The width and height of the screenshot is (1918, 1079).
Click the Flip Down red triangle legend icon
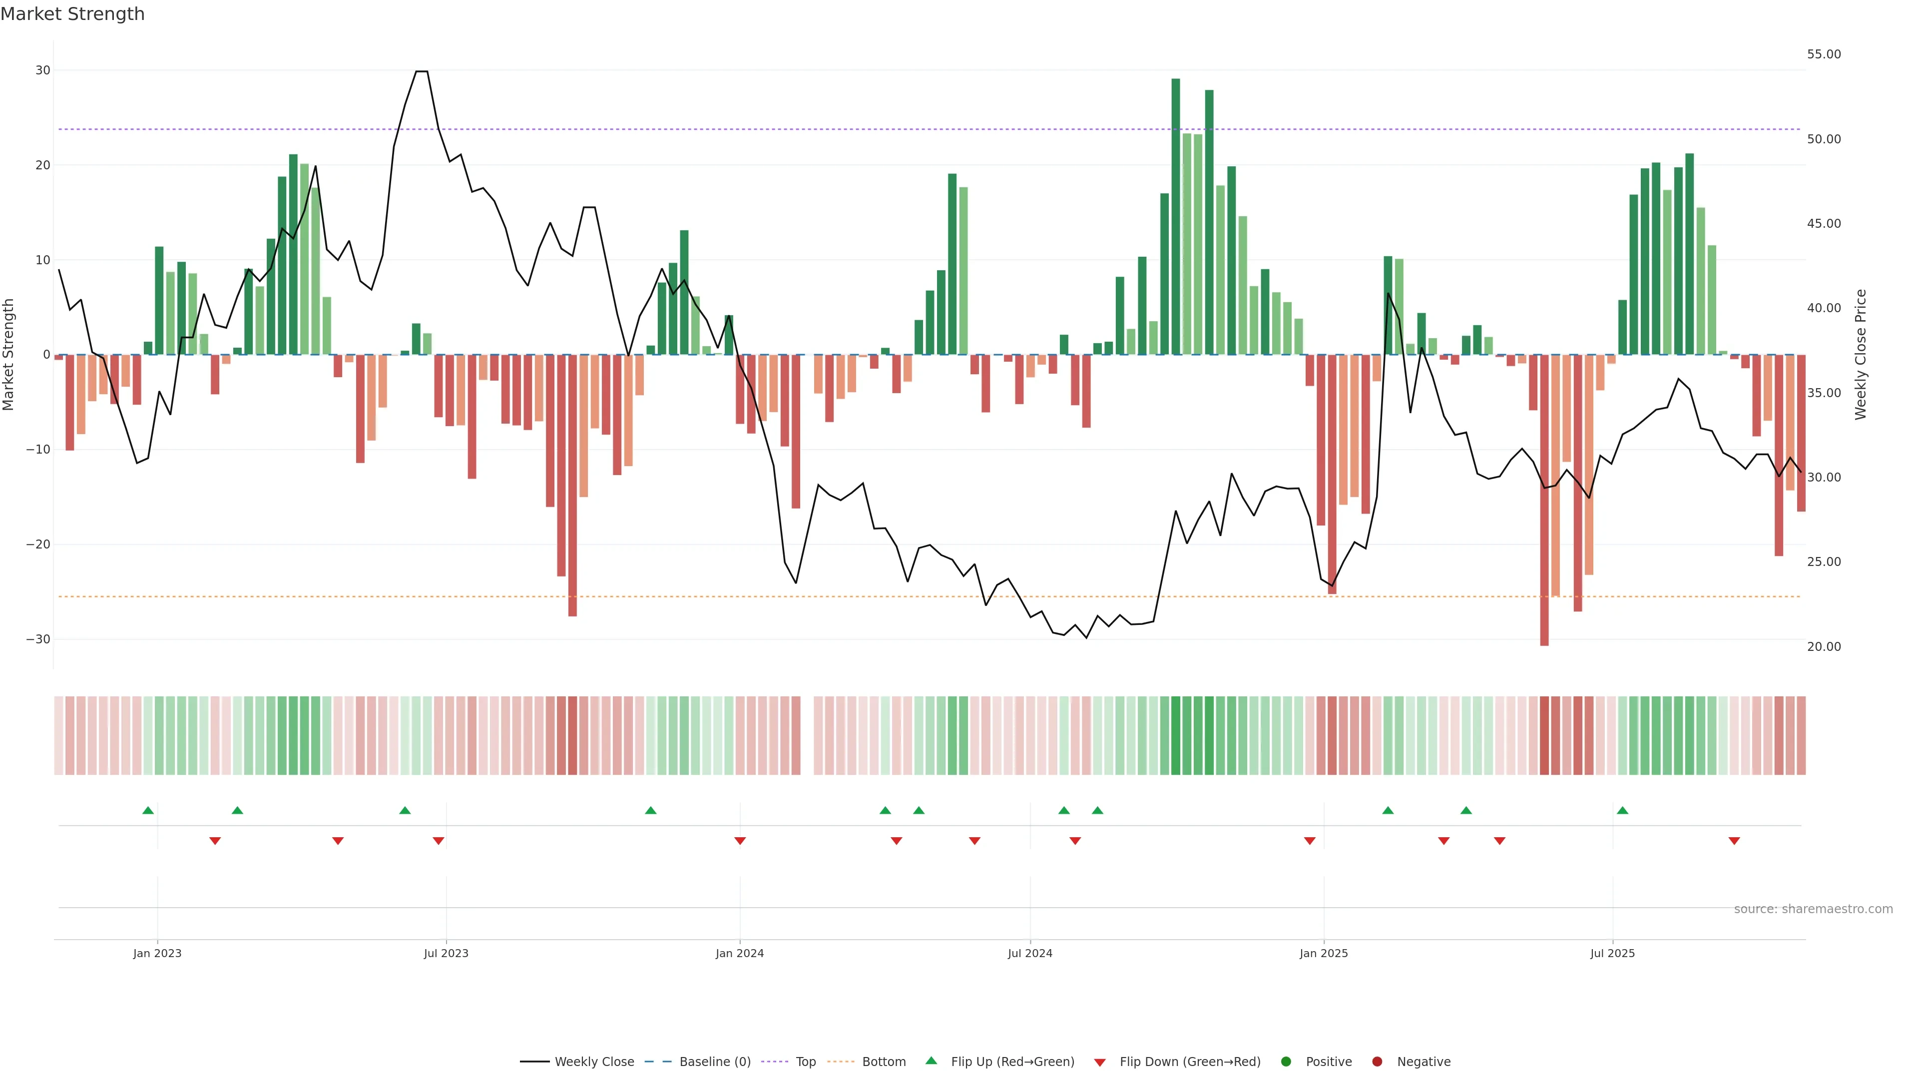click(1100, 1063)
